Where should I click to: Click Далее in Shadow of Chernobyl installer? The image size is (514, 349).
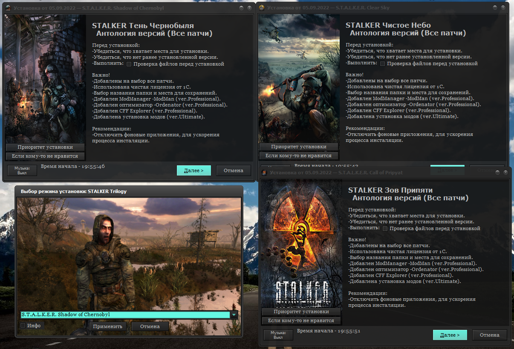point(194,170)
